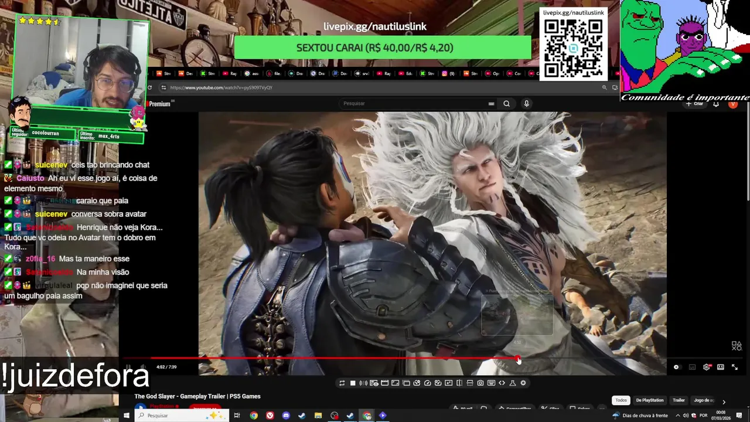Click the Windows taskbar search box
The height and width of the screenshot is (422, 750).
click(182, 416)
